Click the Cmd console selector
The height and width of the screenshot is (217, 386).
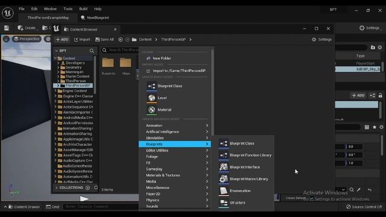(52, 207)
